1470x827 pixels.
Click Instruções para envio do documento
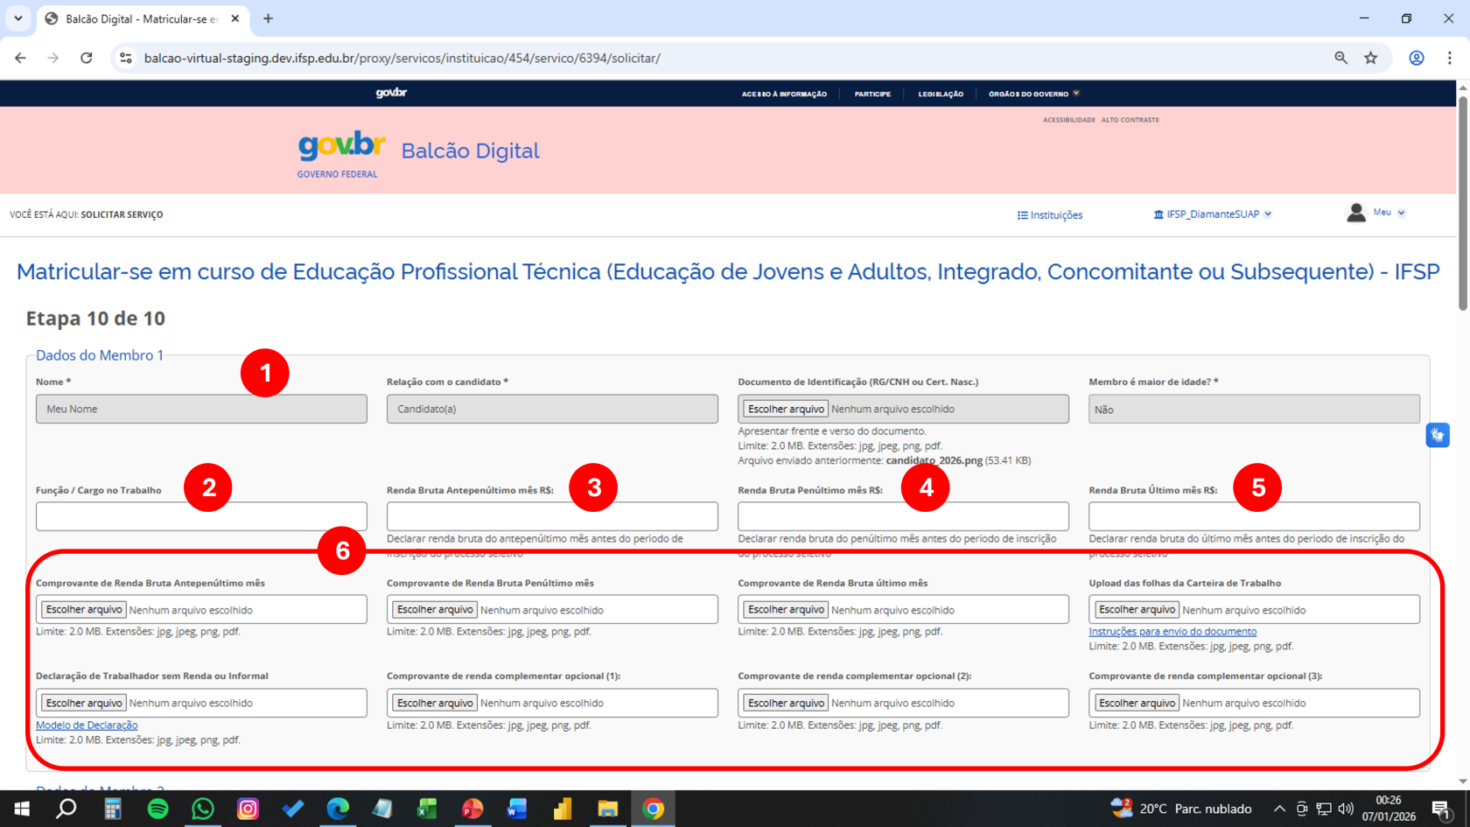(x=1172, y=631)
